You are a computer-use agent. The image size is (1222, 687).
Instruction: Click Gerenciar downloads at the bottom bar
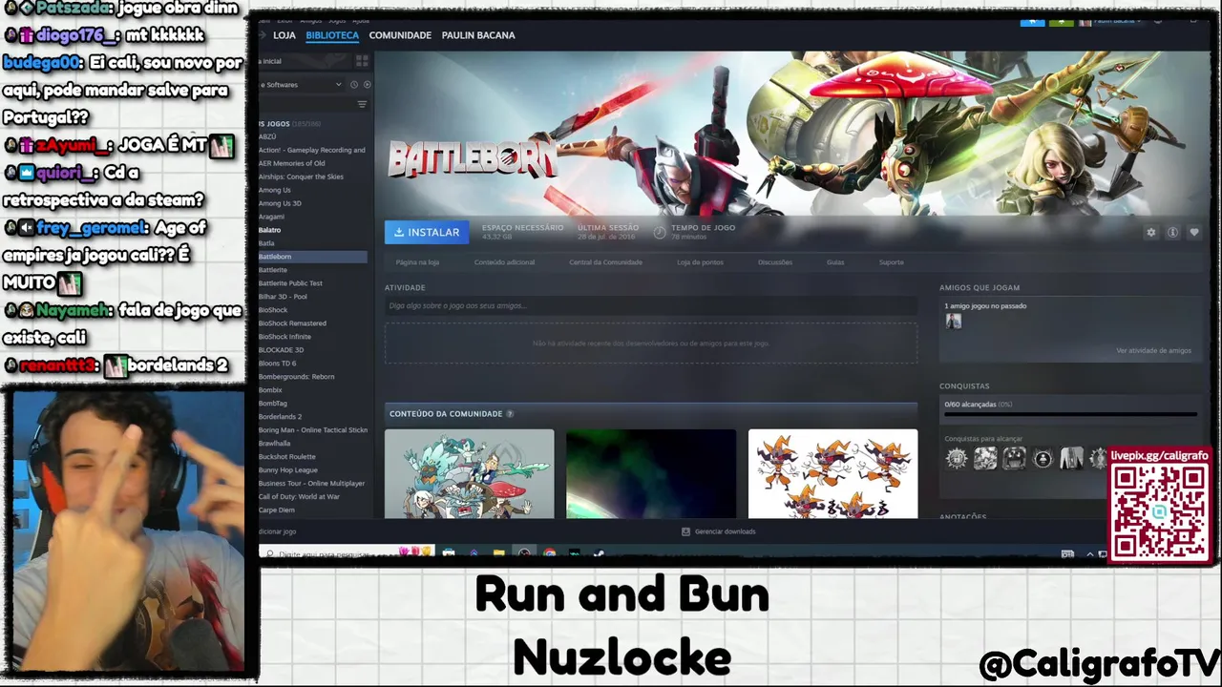718,531
